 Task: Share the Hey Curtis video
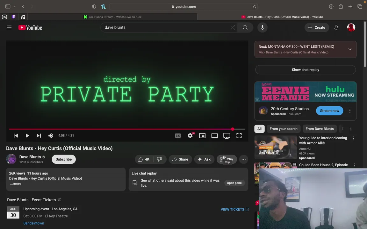(180, 159)
